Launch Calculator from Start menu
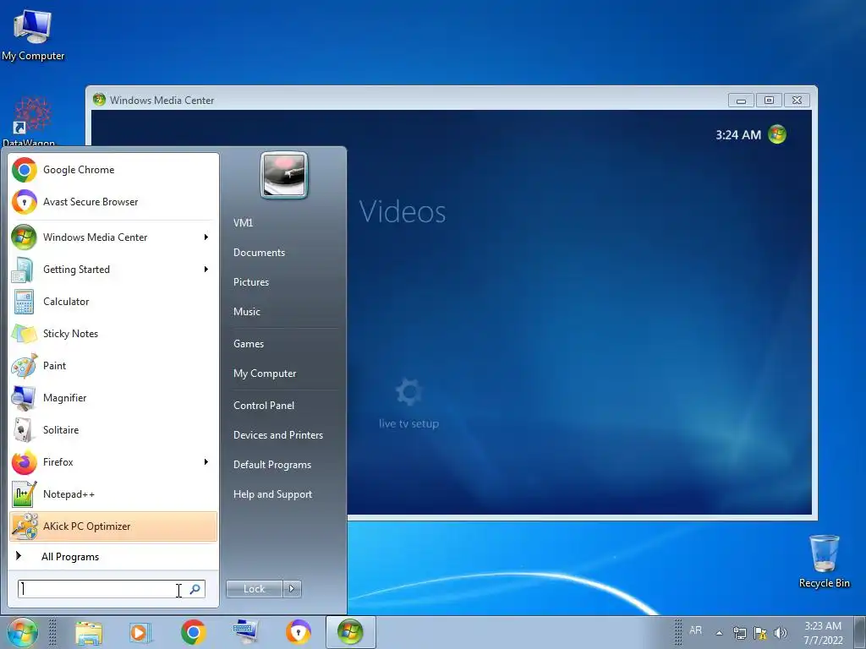This screenshot has height=649, width=866. point(113,302)
